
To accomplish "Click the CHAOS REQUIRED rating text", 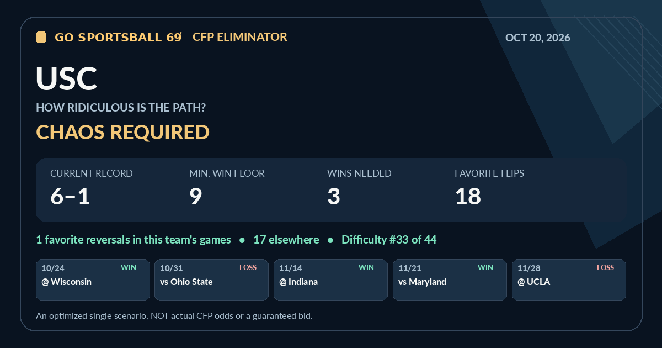I will pos(122,132).
